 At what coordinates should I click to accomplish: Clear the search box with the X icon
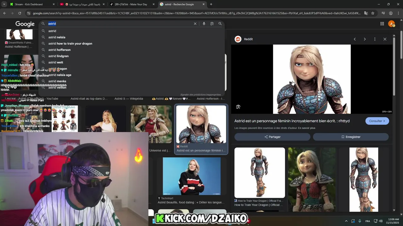pos(195,24)
